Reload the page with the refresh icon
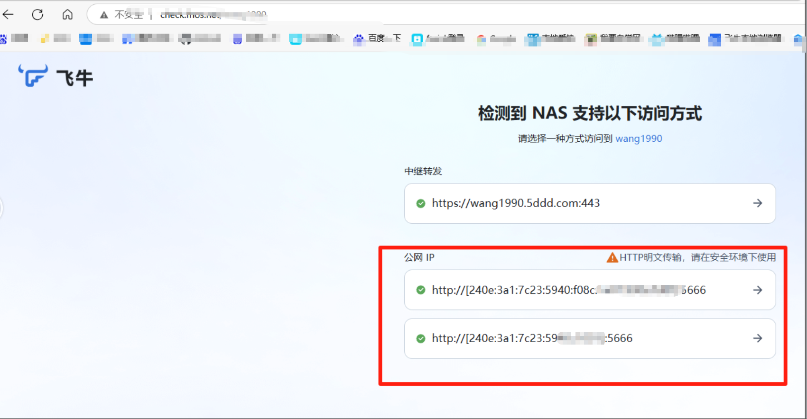Viewport: 807px width, 419px height. pyautogui.click(x=37, y=15)
